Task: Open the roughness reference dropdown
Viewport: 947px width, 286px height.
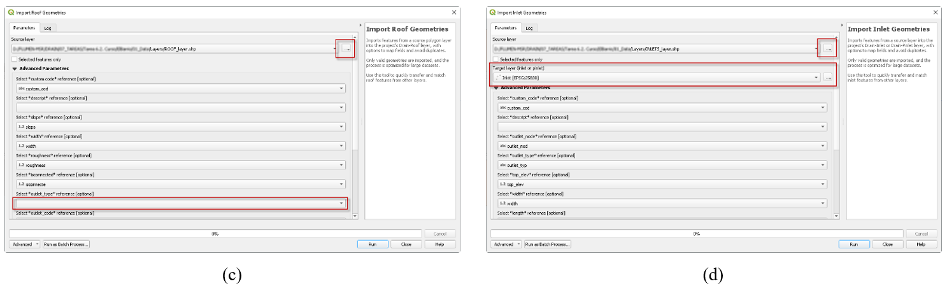Action: click(x=181, y=165)
